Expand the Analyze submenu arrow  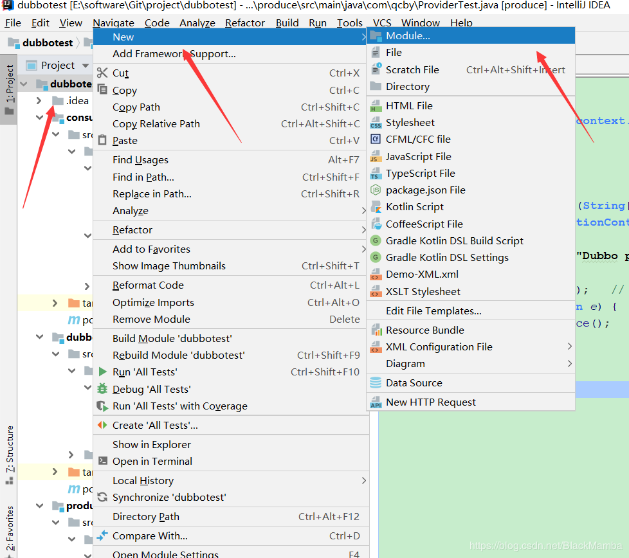tap(364, 210)
